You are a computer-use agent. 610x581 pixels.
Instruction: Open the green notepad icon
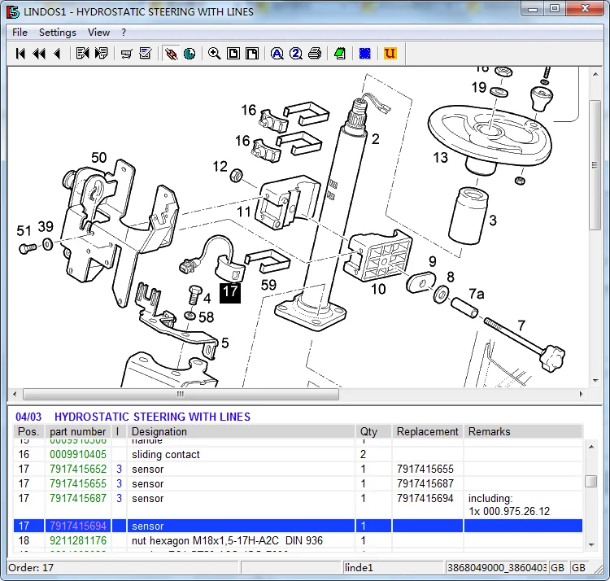pos(340,54)
